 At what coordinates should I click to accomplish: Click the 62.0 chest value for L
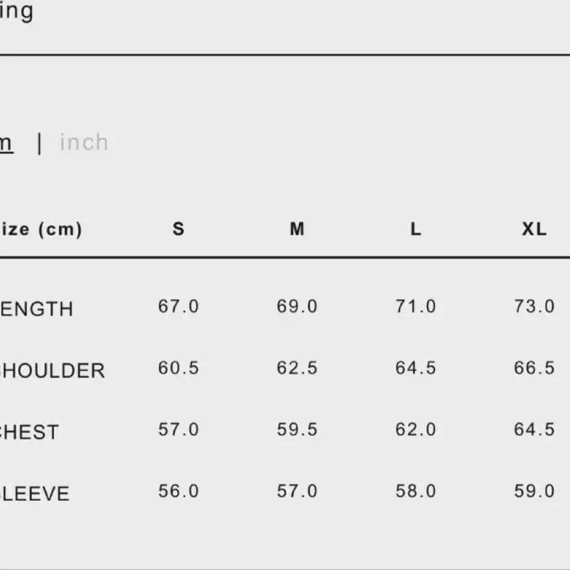pos(416,429)
